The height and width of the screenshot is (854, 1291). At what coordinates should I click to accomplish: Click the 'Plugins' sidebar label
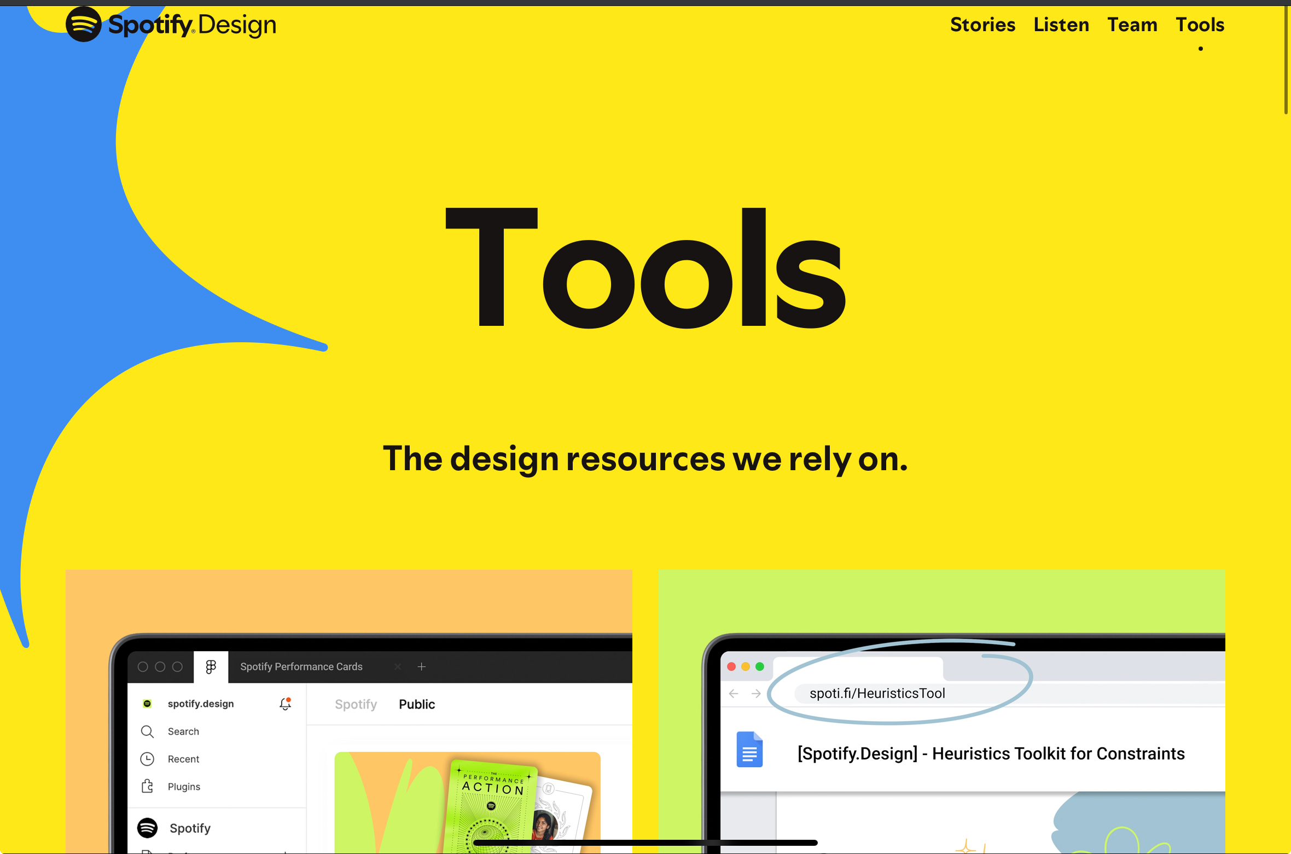(184, 787)
